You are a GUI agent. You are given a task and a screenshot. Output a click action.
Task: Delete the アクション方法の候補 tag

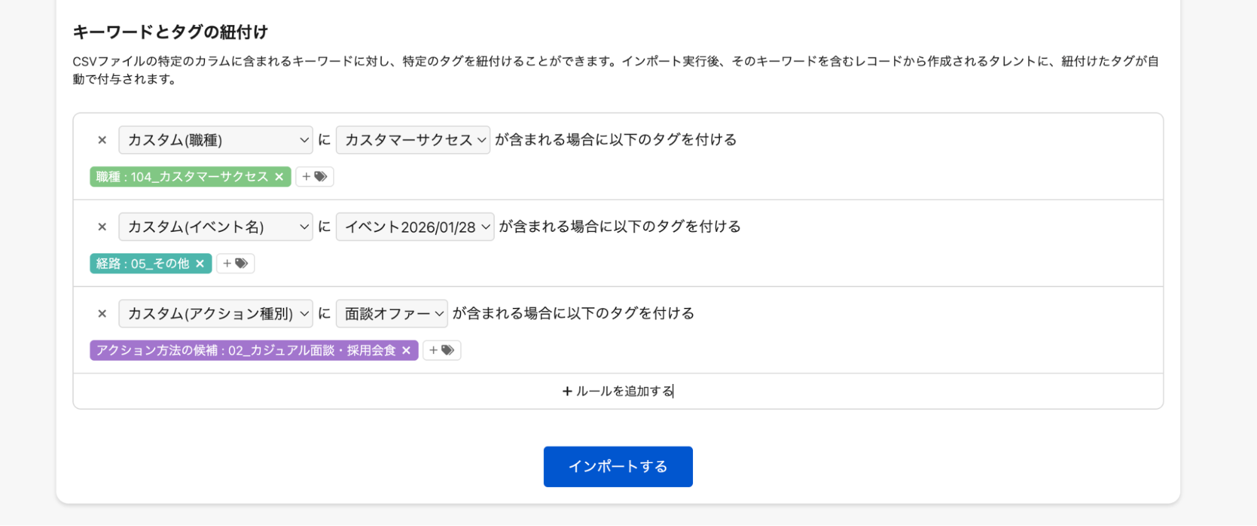(x=406, y=351)
